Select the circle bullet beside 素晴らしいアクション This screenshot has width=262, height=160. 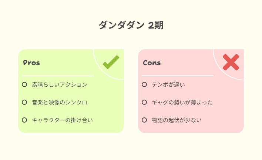pos(24,84)
